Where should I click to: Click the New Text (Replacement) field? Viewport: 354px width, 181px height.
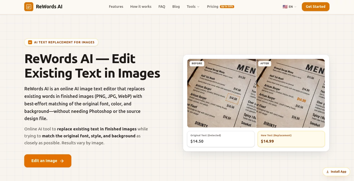click(x=291, y=139)
